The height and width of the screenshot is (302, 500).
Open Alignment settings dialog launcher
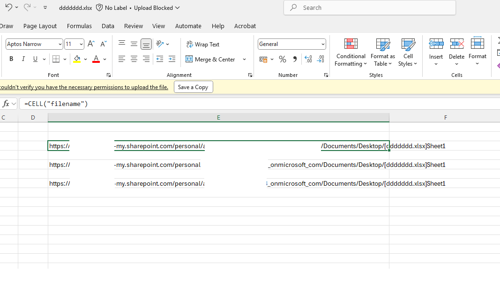250,75
